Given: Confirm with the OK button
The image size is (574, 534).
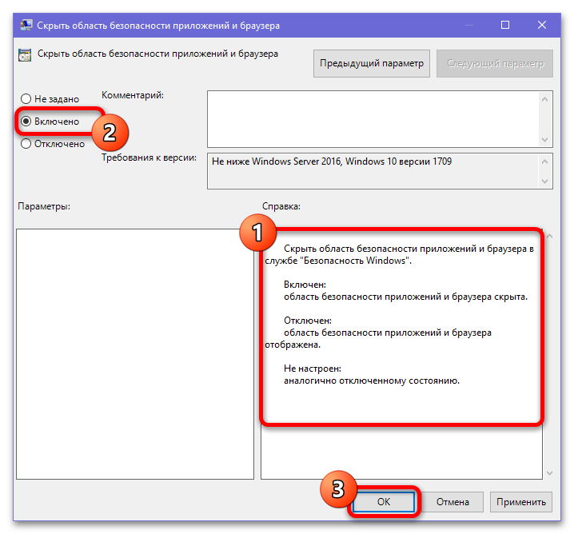Looking at the screenshot, I should (384, 502).
